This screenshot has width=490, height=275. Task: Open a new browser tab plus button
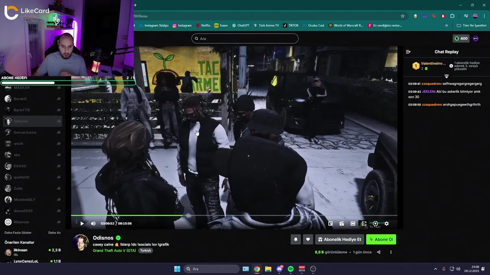point(135,5)
